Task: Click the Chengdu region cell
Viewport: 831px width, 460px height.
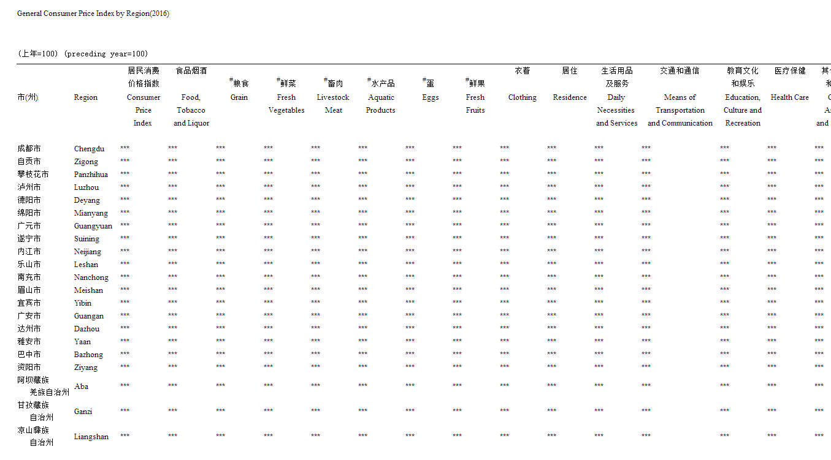Action: coord(90,149)
